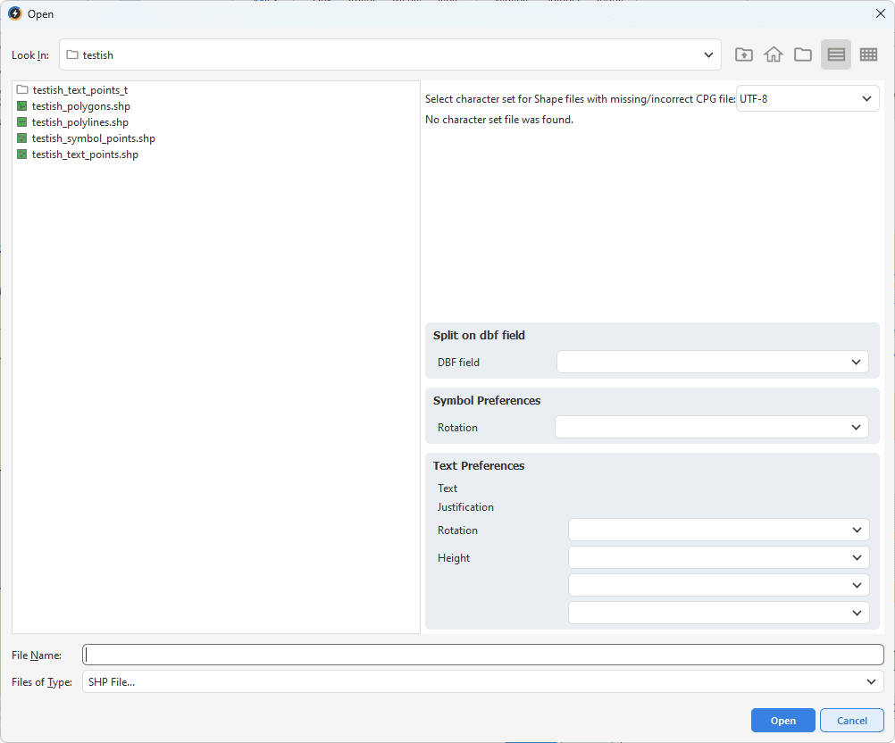Click inside the File Name field
Viewport: 895px width, 743px height.
482,655
